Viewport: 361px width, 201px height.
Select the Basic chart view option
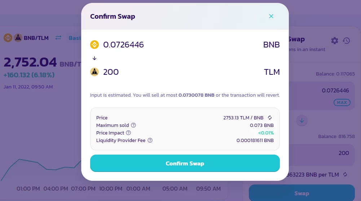pos(75,38)
